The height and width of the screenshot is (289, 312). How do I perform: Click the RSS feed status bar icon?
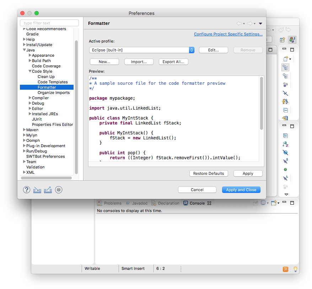coord(286,269)
